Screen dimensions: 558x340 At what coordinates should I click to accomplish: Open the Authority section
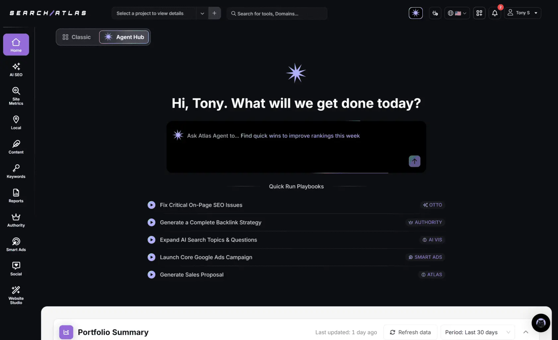(16, 220)
